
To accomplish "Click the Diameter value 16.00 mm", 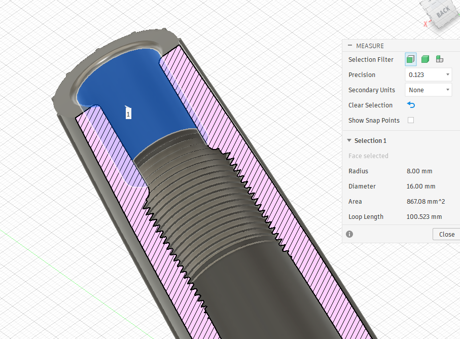I will (x=420, y=186).
